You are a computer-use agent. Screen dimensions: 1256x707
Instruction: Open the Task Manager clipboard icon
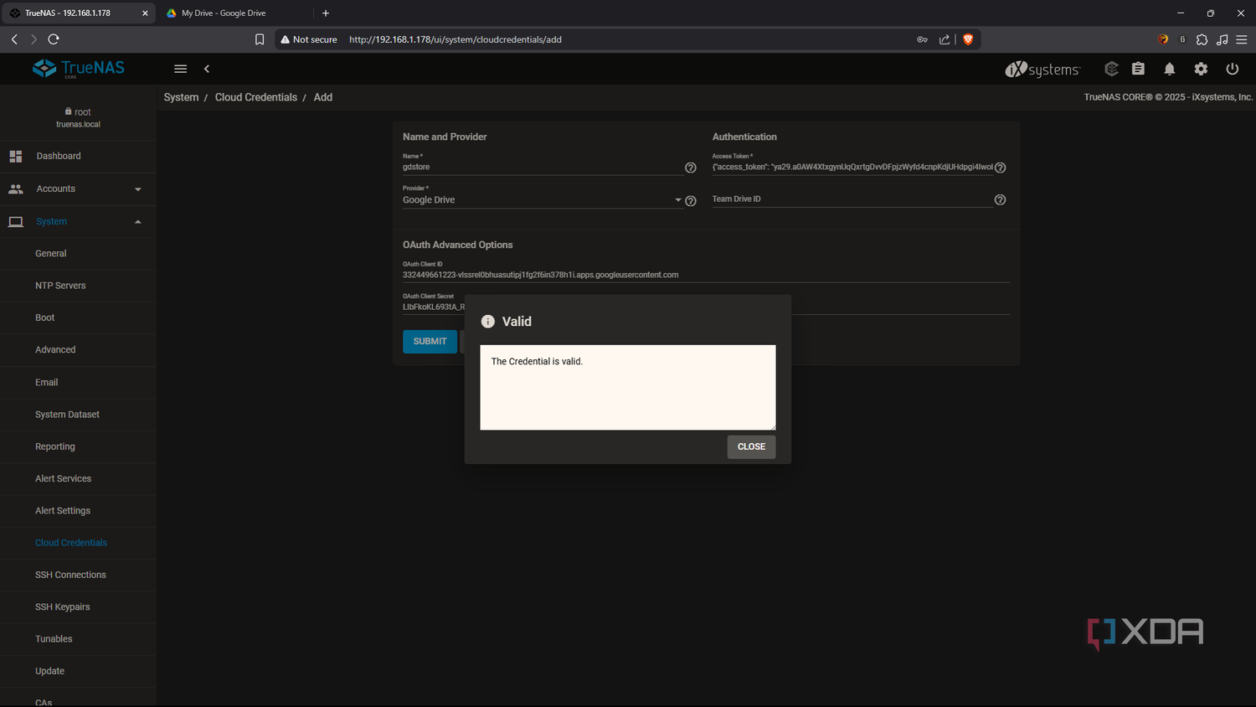(x=1138, y=69)
